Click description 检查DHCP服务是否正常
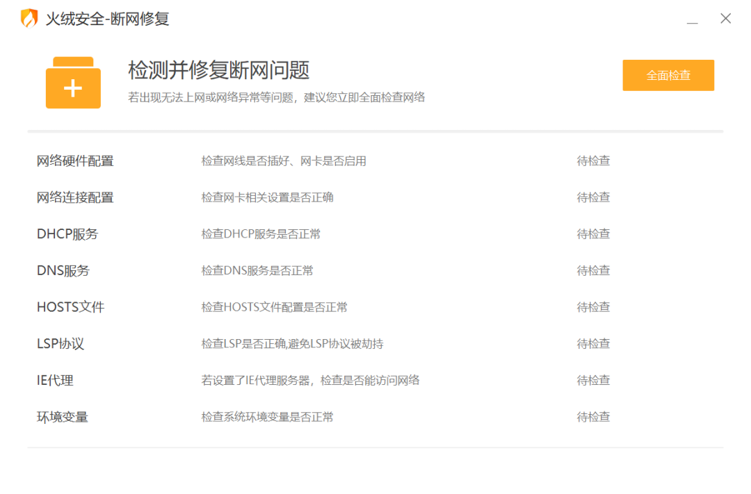751x494 pixels. [261, 234]
